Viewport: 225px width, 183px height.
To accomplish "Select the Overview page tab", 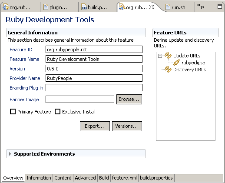I will 13,178.
